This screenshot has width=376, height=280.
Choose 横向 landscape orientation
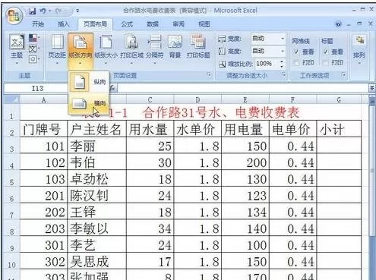pyautogui.click(x=89, y=103)
